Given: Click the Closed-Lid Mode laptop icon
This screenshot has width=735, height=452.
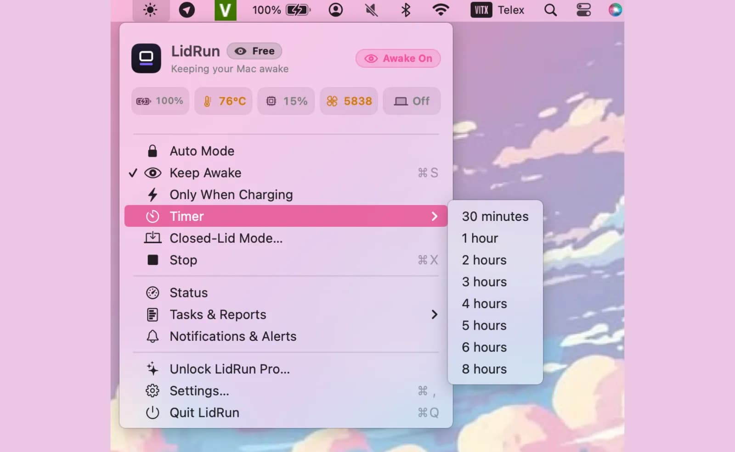Looking at the screenshot, I should coord(153,238).
